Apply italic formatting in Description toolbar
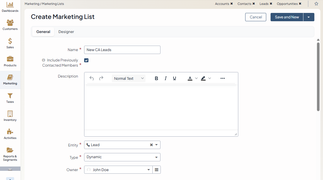Screen dimensions: 323x180 pos(166,78)
